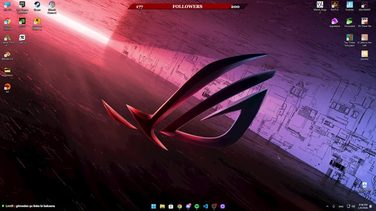Viewport: 376px width, 211px height.
Task: Expand the hidden system tray icons chevron
Action: pyautogui.click(x=327, y=206)
